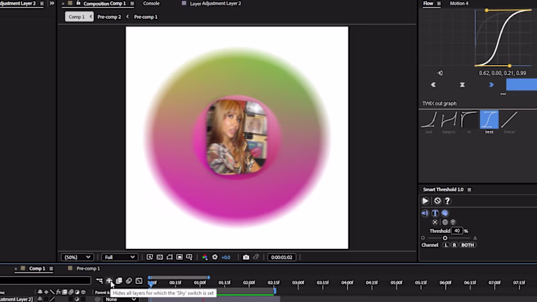
Task: Open the Flow panel menu
Action: pyautogui.click(x=439, y=3)
